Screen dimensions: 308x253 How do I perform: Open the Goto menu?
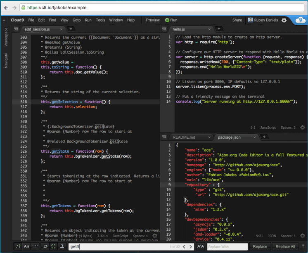click(x=76, y=20)
